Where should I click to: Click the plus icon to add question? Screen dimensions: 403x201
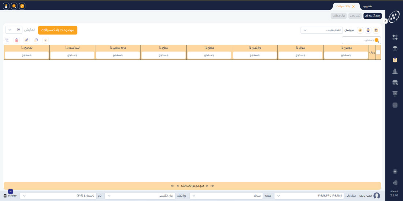360,30
